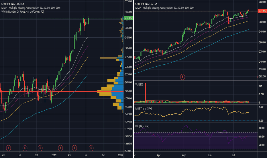This screenshot has height=158, width=267.
Task: Click the 185.00 price on weekly axis
Action: (x=128, y=91)
